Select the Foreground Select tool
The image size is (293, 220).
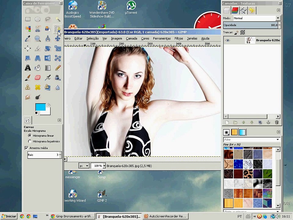(x=48, y=29)
